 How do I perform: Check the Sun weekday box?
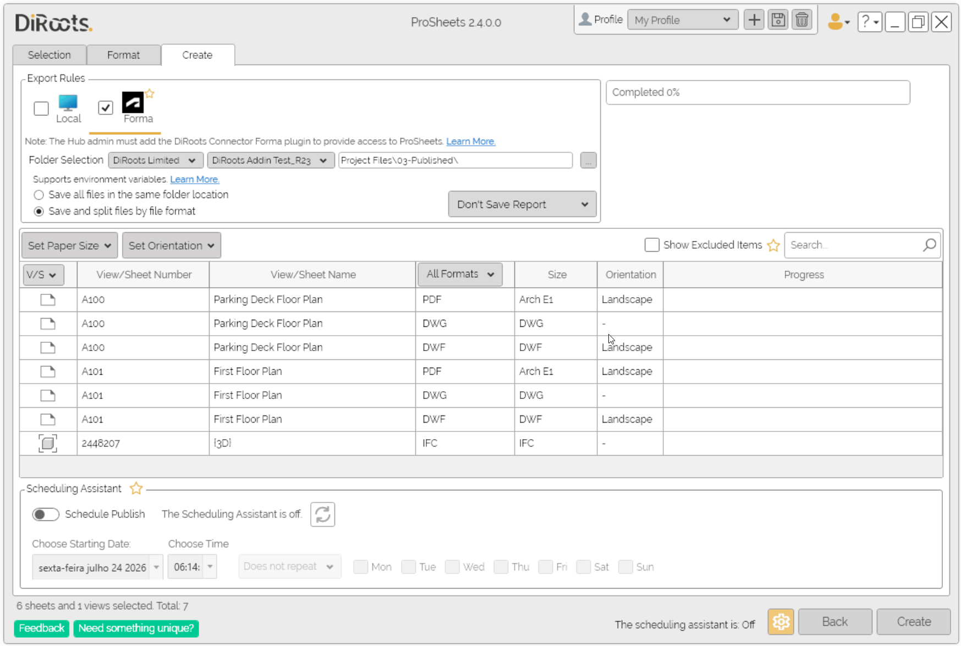tap(625, 567)
